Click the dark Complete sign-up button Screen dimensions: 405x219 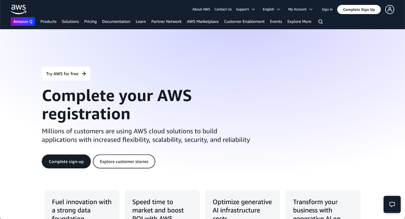66,161
